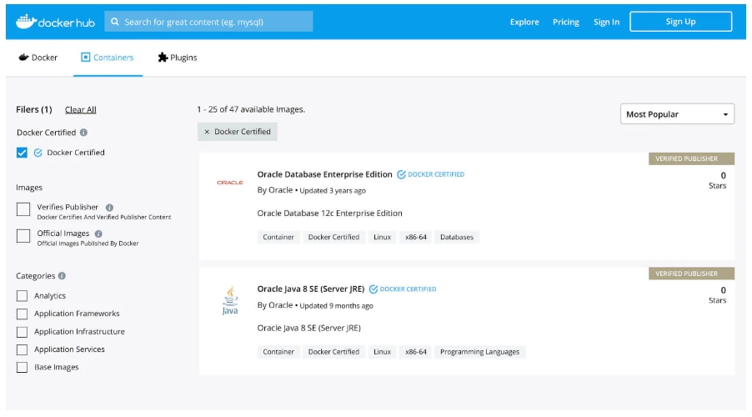
Task: Click the Java logo thumbnail
Action: click(230, 300)
